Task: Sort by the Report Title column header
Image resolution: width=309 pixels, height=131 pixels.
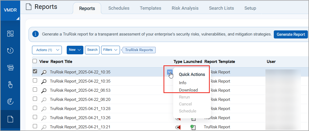Action: (x=61, y=62)
